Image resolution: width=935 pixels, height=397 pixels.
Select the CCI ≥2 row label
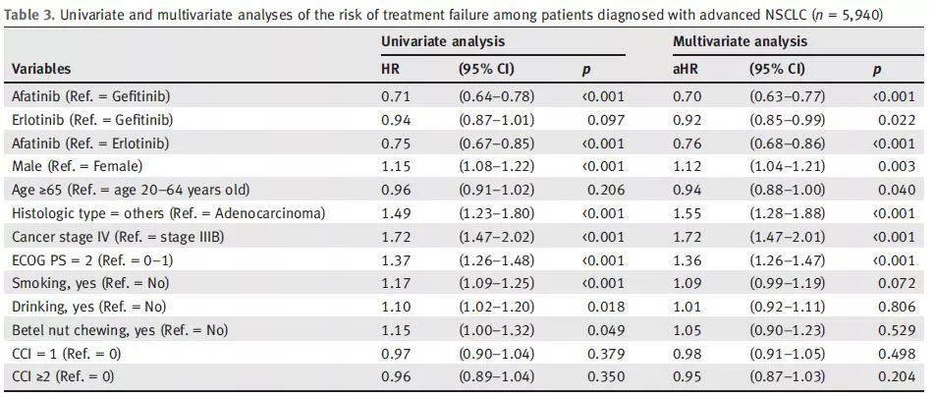pos(65,376)
